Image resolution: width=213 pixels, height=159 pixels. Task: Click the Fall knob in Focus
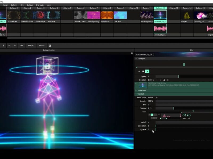coord(189,115)
